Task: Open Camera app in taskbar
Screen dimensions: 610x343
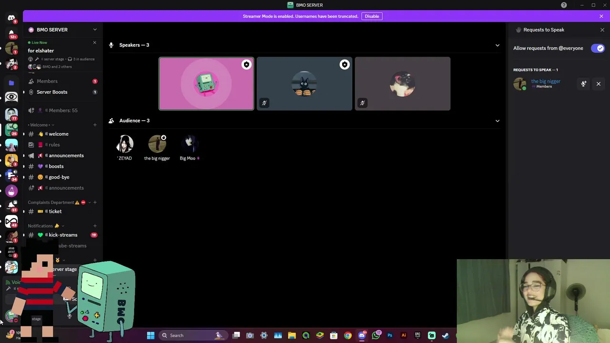Action: 250,335
